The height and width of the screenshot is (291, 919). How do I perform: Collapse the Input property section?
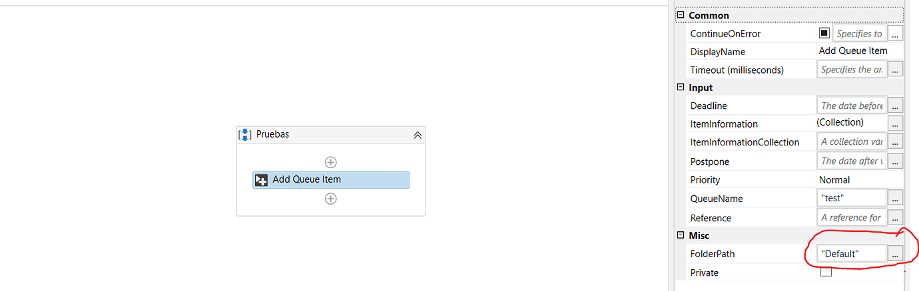click(x=681, y=87)
